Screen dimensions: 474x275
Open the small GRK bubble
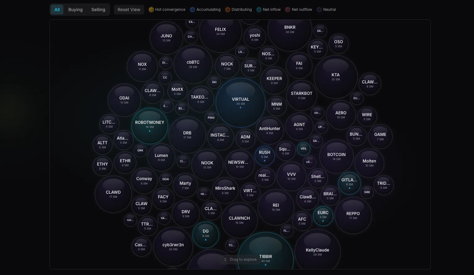[x=140, y=150]
